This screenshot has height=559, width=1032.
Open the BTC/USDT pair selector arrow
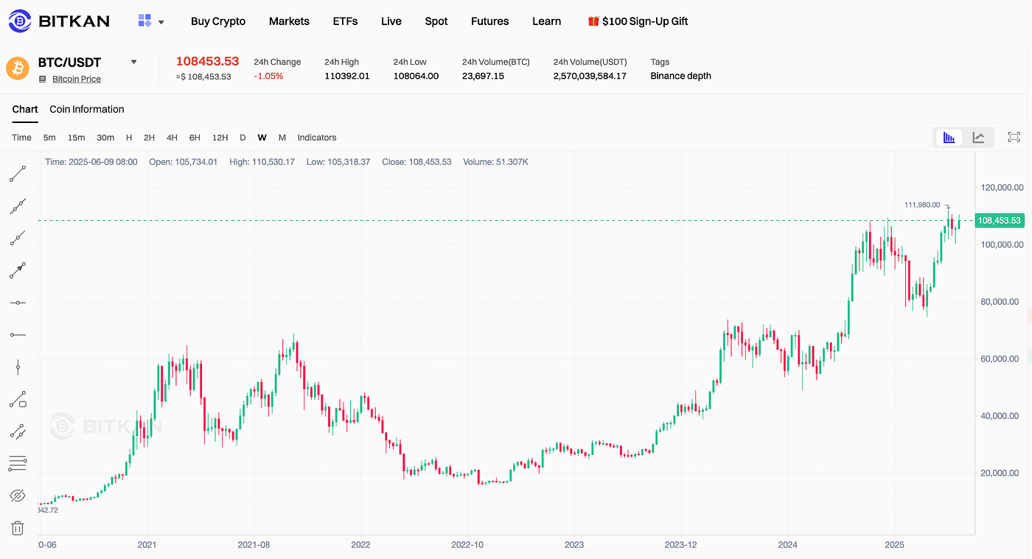(133, 62)
